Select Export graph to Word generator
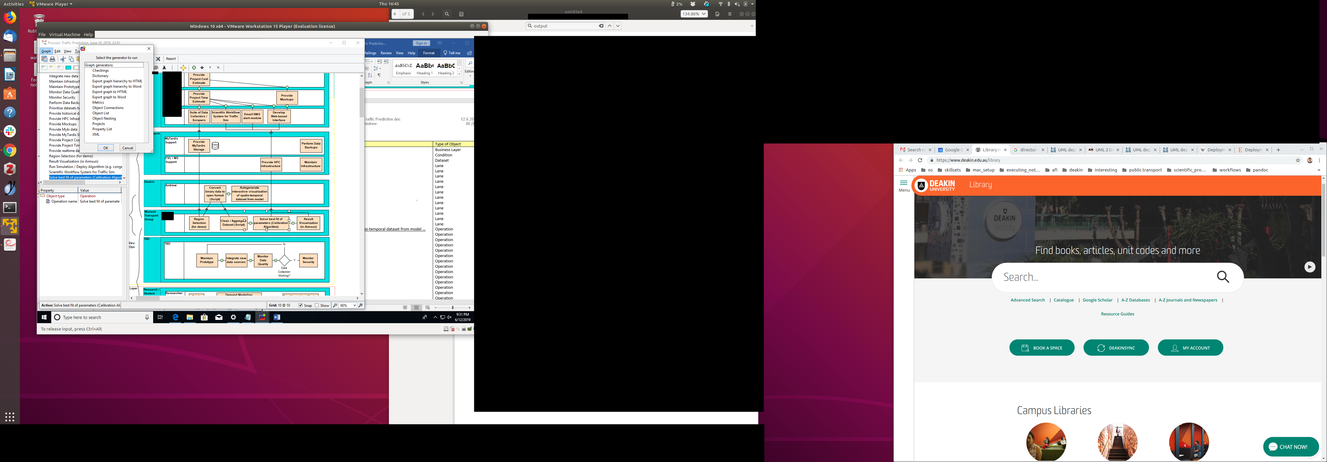Image resolution: width=1327 pixels, height=462 pixels. click(109, 97)
